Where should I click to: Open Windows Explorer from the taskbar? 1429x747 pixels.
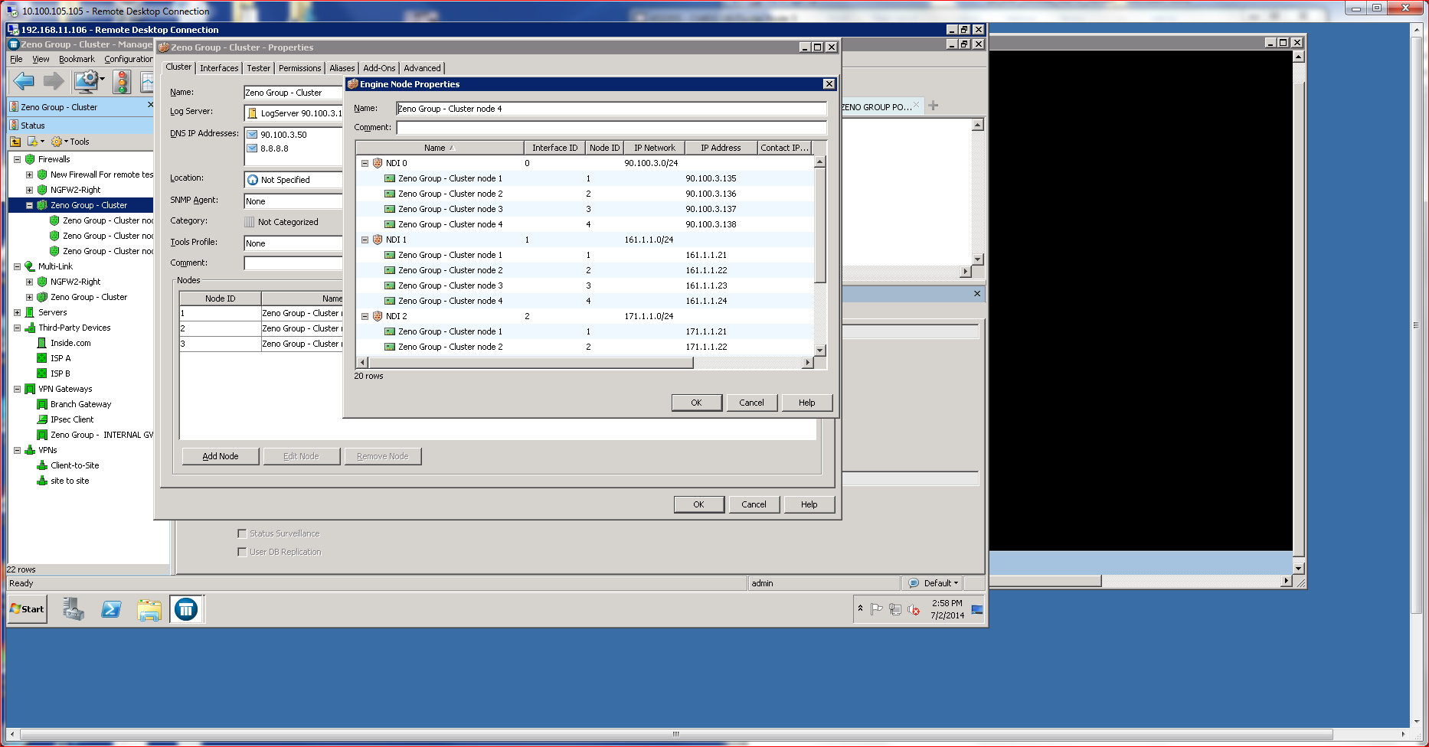click(149, 610)
